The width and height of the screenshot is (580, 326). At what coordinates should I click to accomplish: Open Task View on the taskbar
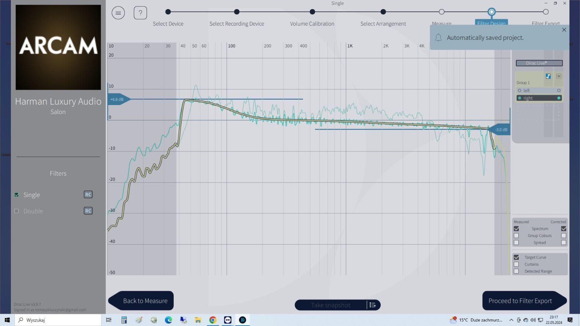pos(108,320)
